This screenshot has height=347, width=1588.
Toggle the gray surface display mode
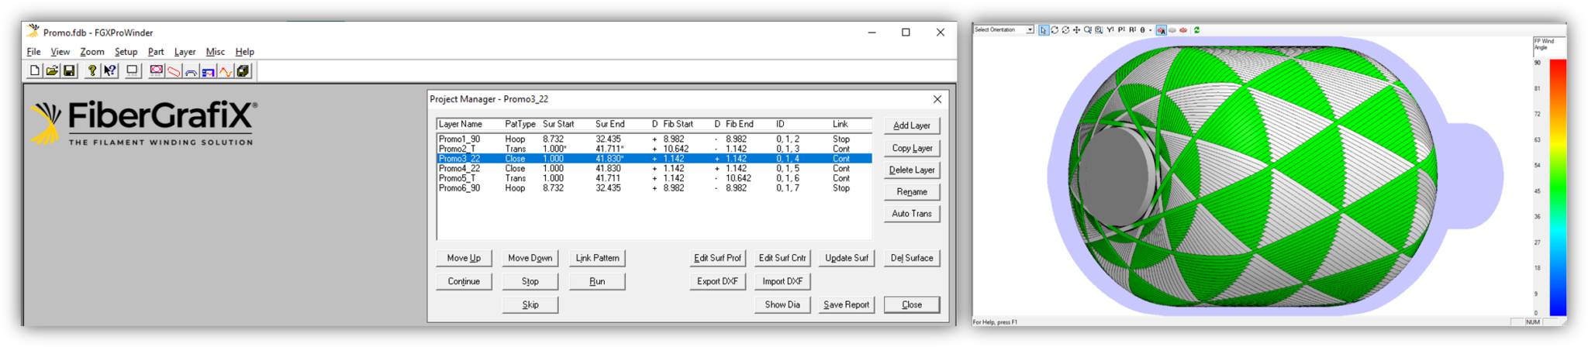tap(1172, 30)
